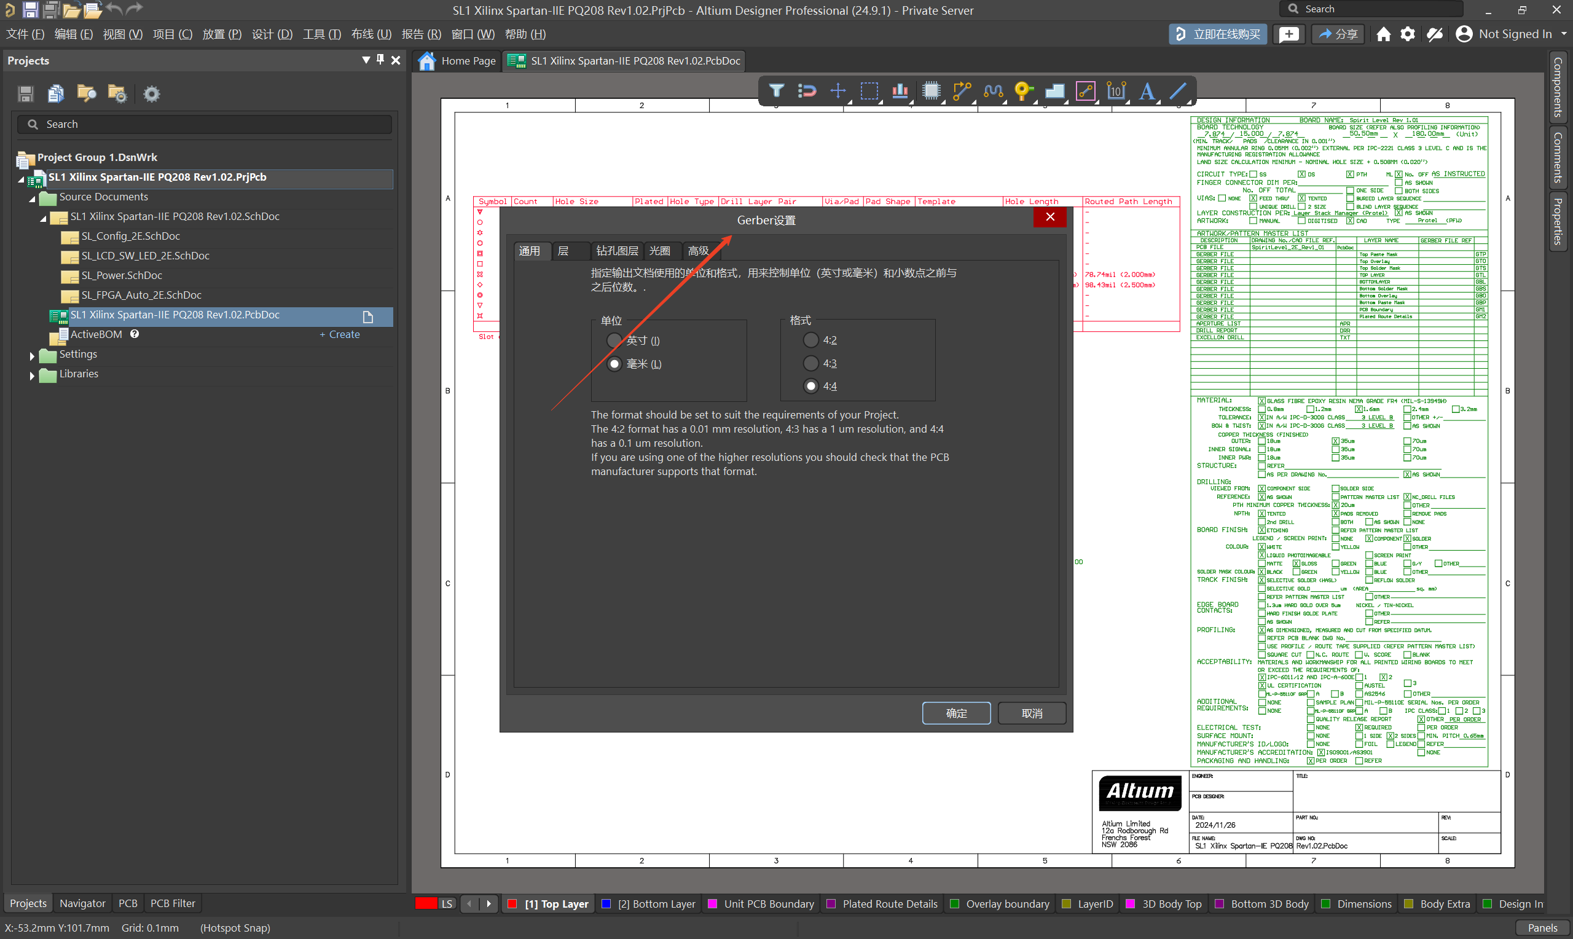Click the red Top Layer color swatch
Image resolution: width=1573 pixels, height=939 pixels.
point(512,904)
